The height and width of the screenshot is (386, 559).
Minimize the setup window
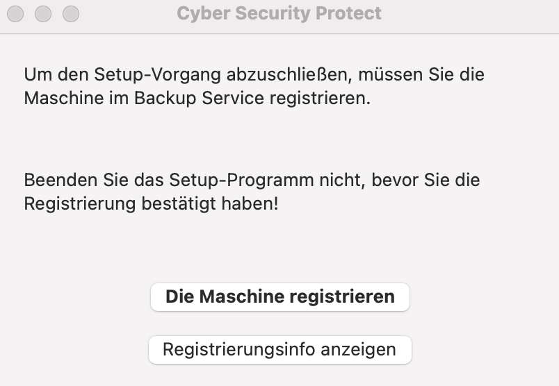click(x=43, y=13)
